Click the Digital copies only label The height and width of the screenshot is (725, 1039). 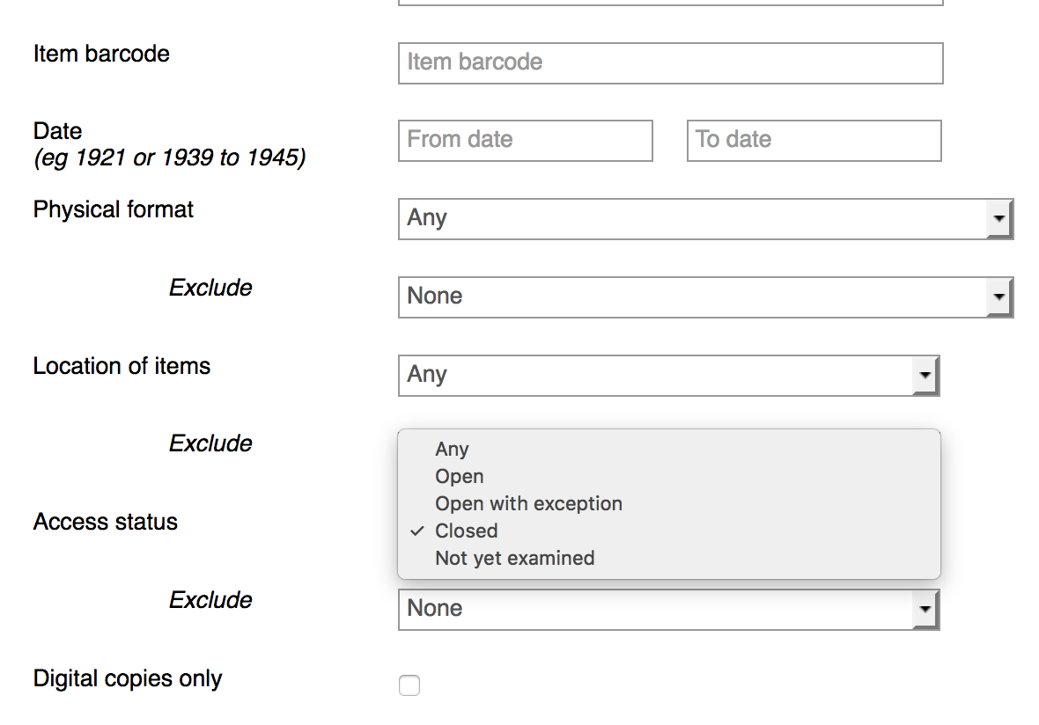128,679
